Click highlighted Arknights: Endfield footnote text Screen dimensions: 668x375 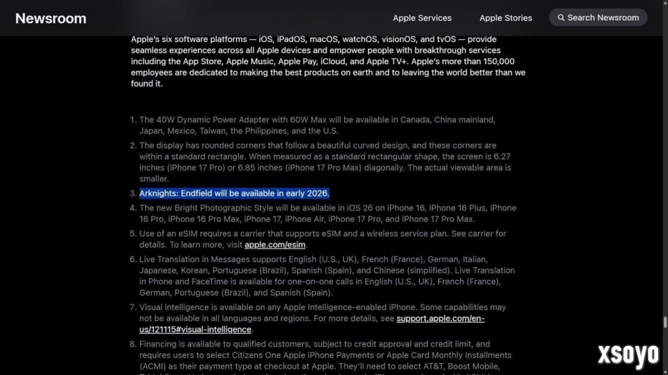234,193
